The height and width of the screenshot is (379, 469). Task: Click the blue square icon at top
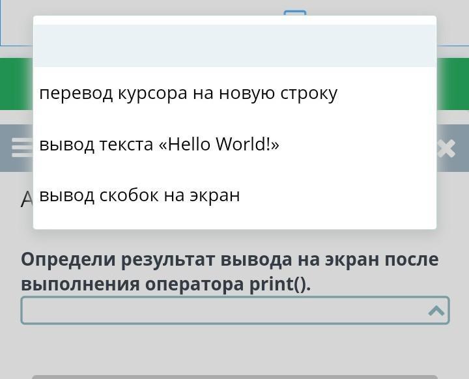click(295, 12)
